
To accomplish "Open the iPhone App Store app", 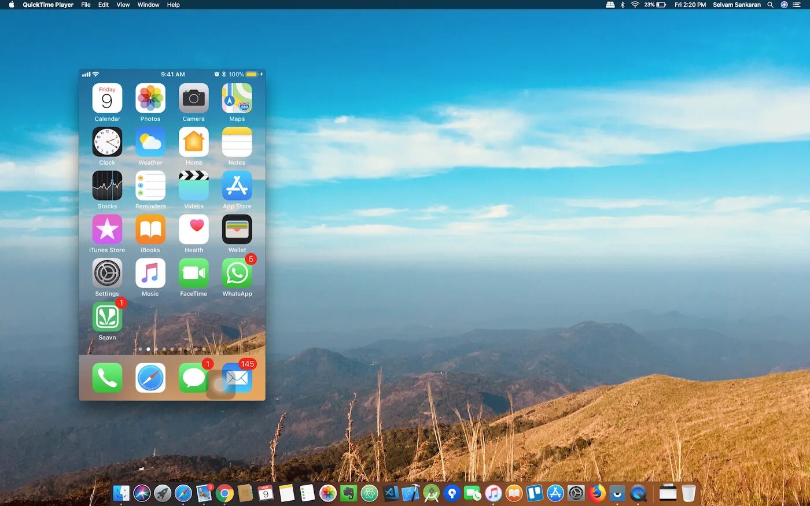I will 237,186.
